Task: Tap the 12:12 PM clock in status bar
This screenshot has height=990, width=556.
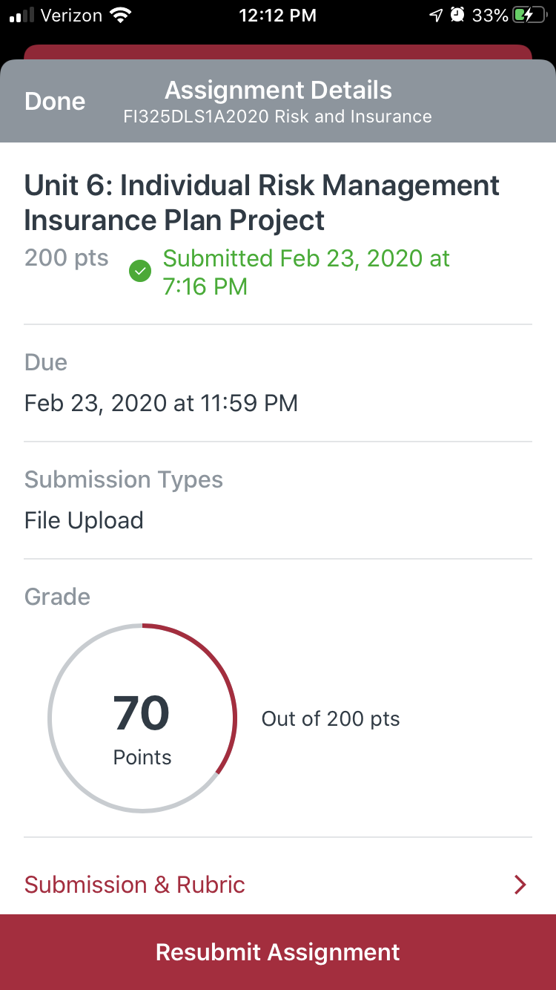Action: (278, 15)
